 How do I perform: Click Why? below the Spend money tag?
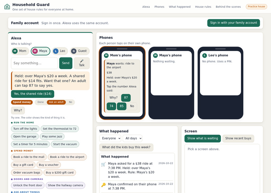18,110
